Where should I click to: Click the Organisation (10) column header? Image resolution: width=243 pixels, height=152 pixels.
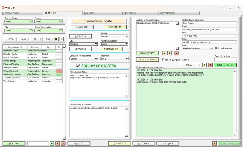tap(15, 47)
